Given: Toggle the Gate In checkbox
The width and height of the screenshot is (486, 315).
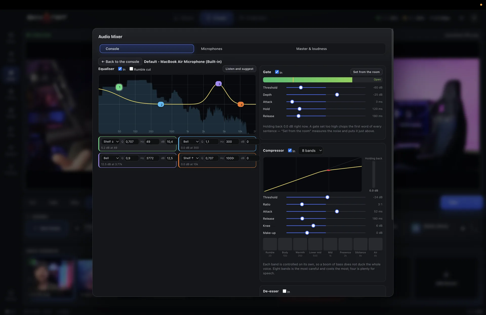Looking at the screenshot, I should 277,72.
